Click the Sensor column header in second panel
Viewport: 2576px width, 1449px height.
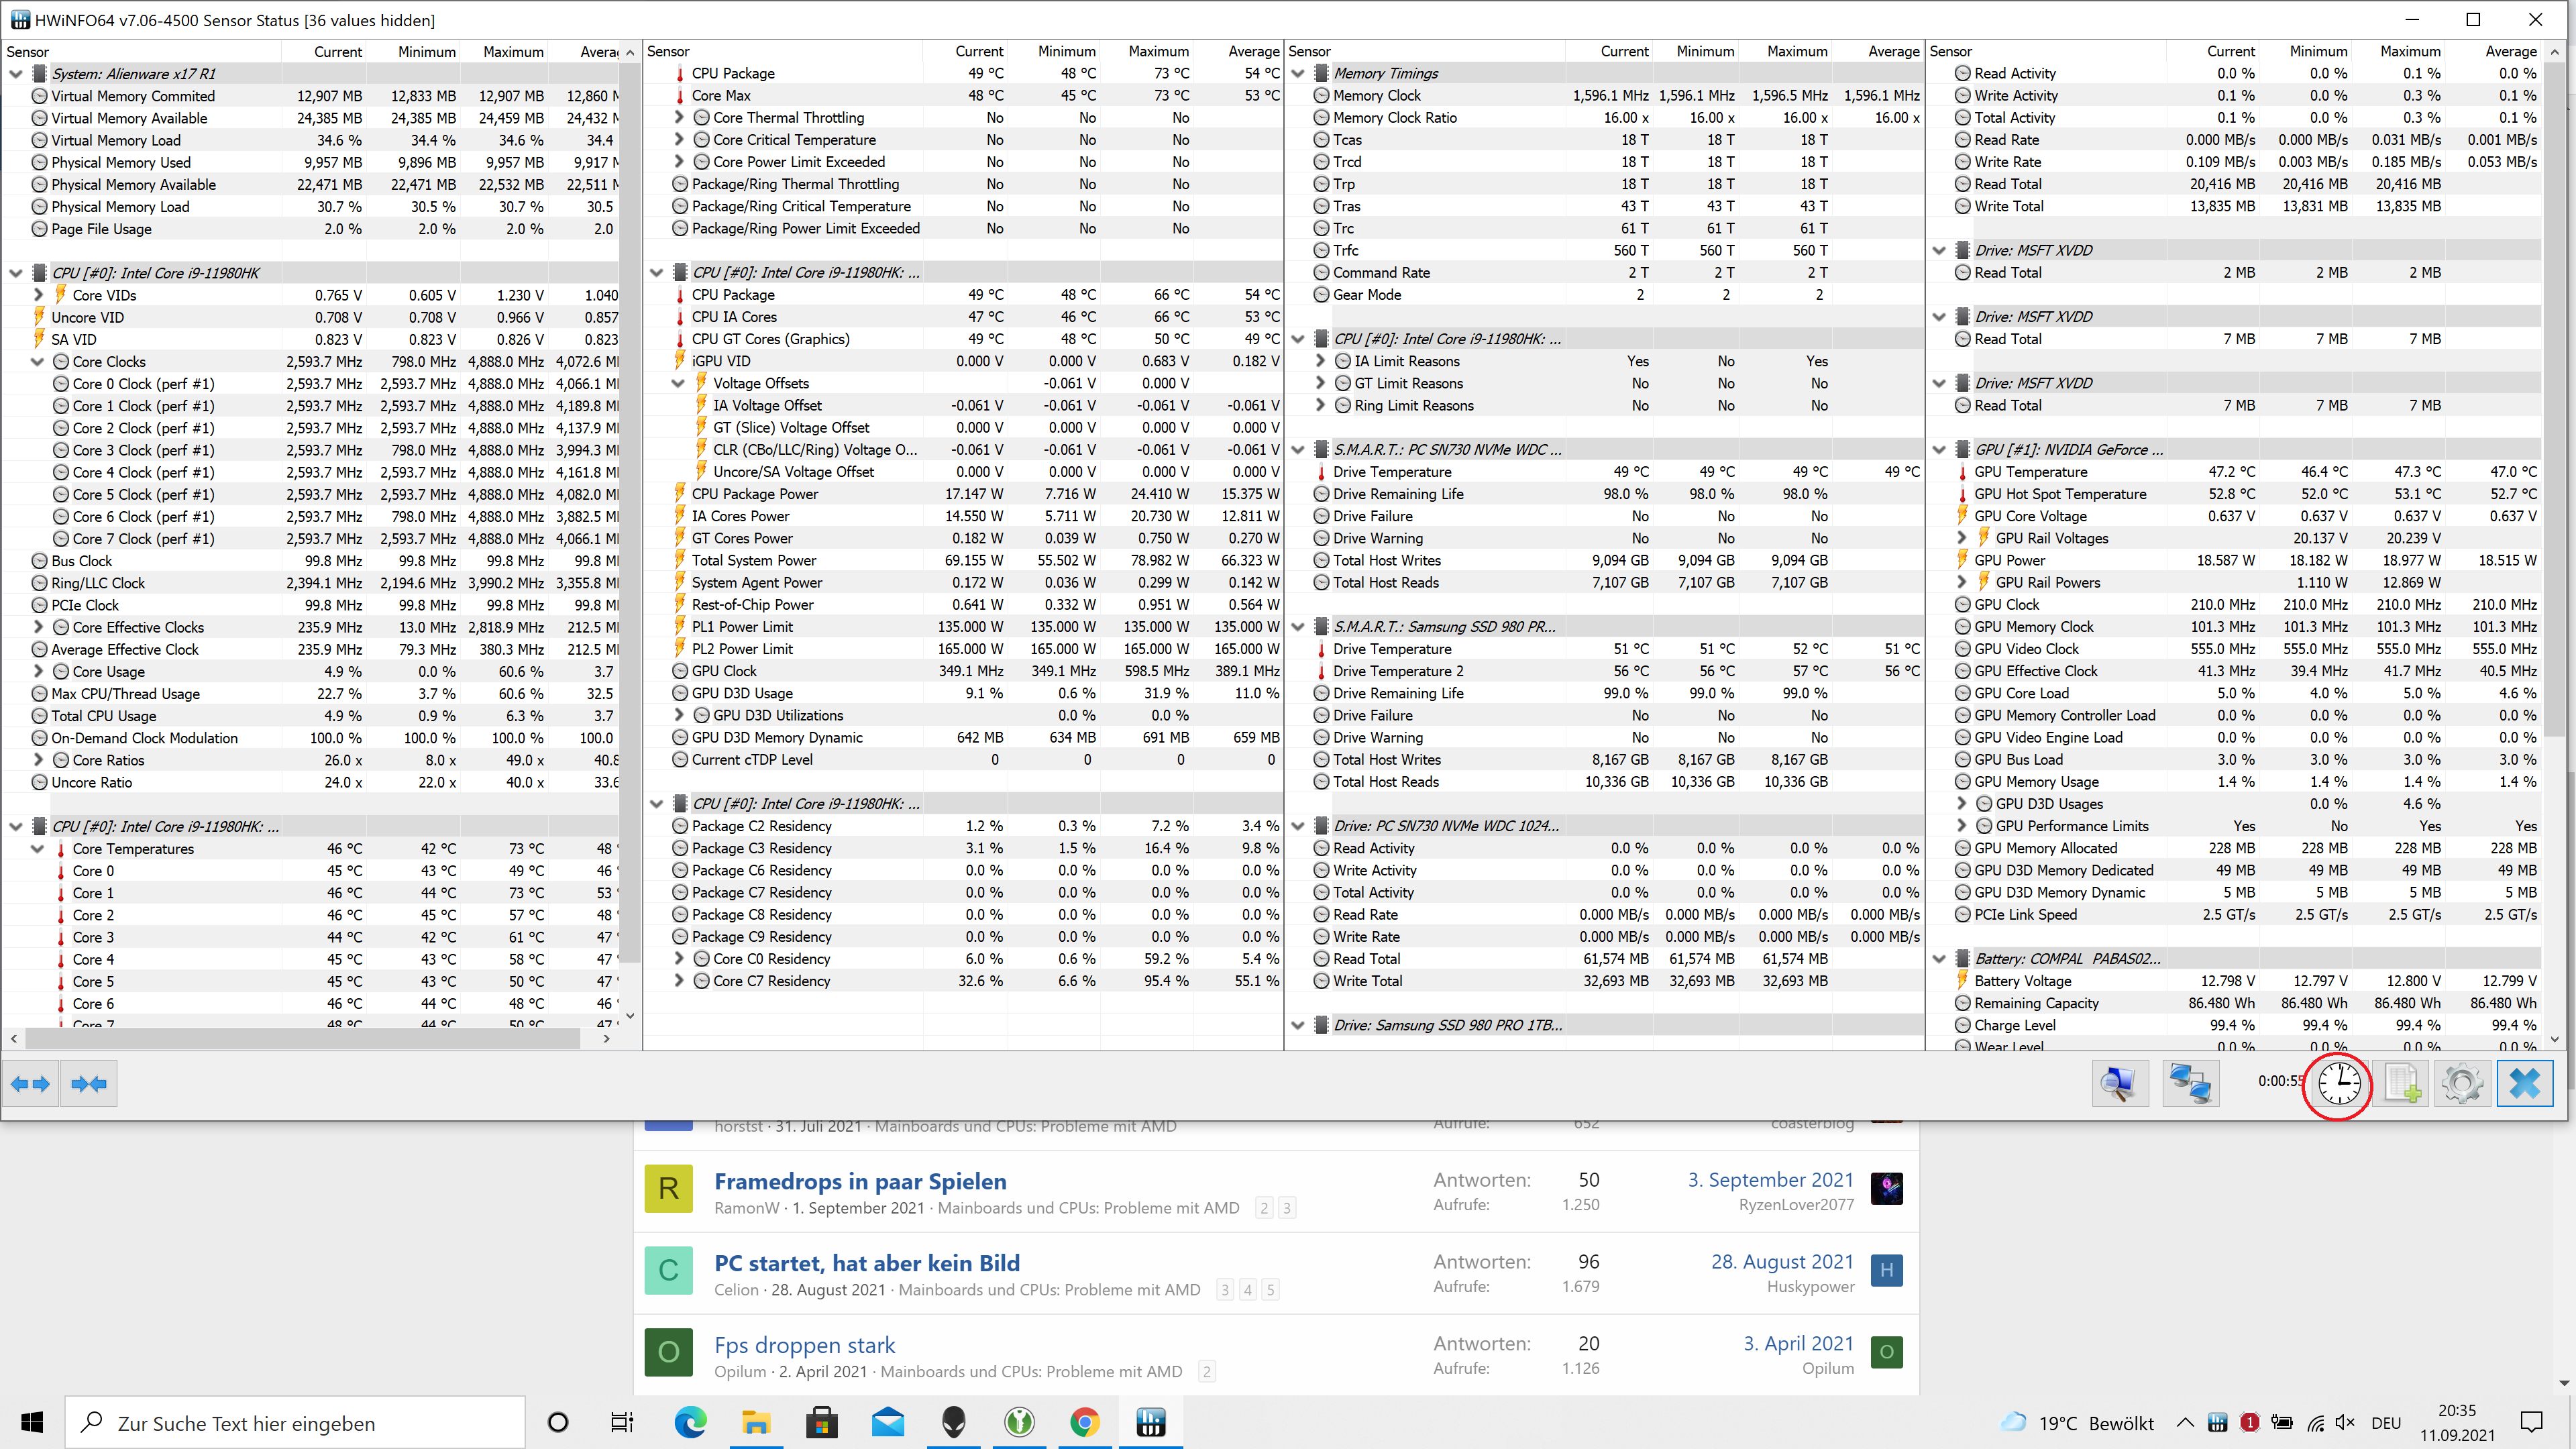tap(668, 51)
